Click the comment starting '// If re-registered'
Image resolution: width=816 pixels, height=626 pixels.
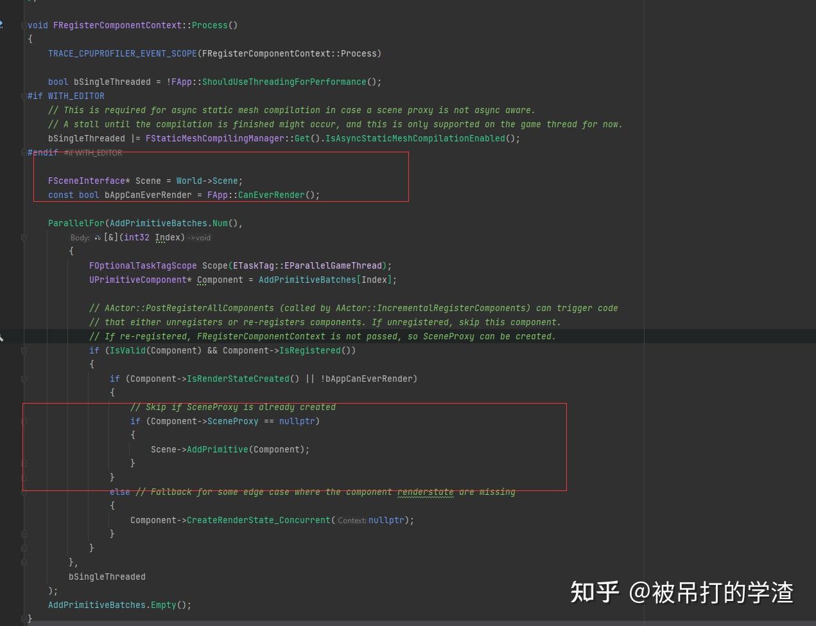323,336
